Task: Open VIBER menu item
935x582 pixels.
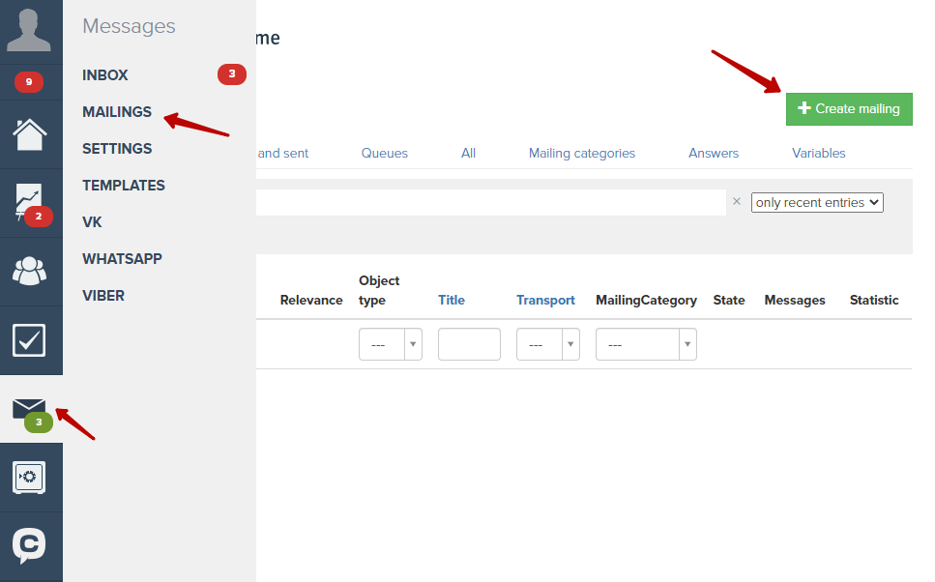Action: tap(103, 296)
